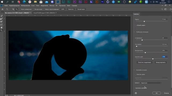Select the Brush tool in left toolbar
The height and width of the screenshot is (96, 172).
click(x=1, y=22)
